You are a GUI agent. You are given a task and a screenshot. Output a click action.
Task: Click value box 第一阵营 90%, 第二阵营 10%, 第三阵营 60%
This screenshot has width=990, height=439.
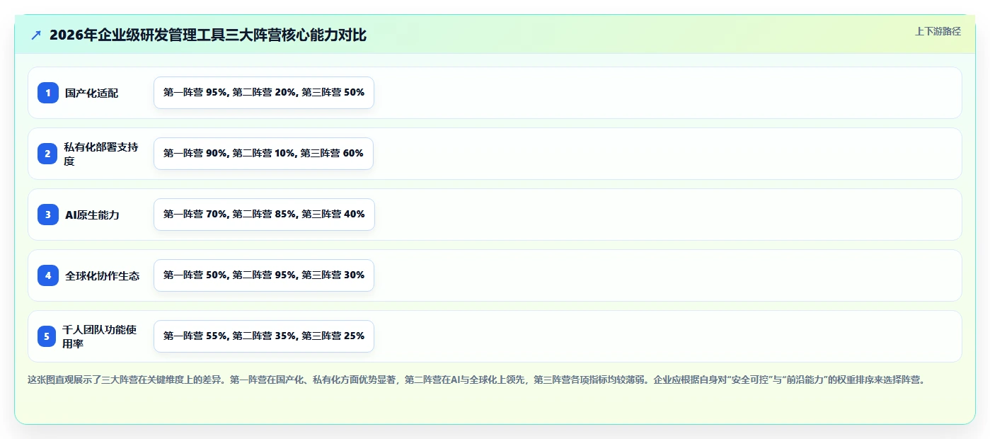click(263, 154)
